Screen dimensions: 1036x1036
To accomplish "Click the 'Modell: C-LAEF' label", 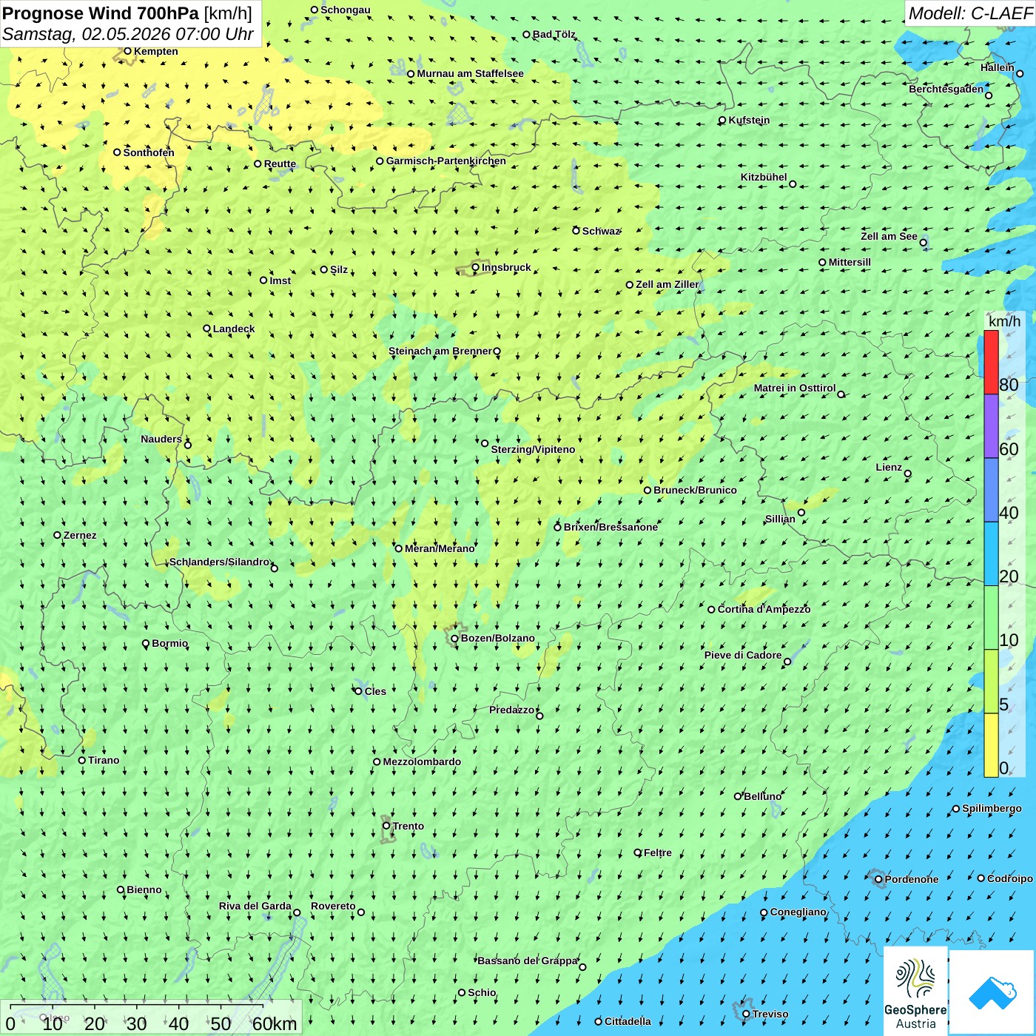I will click(970, 13).
